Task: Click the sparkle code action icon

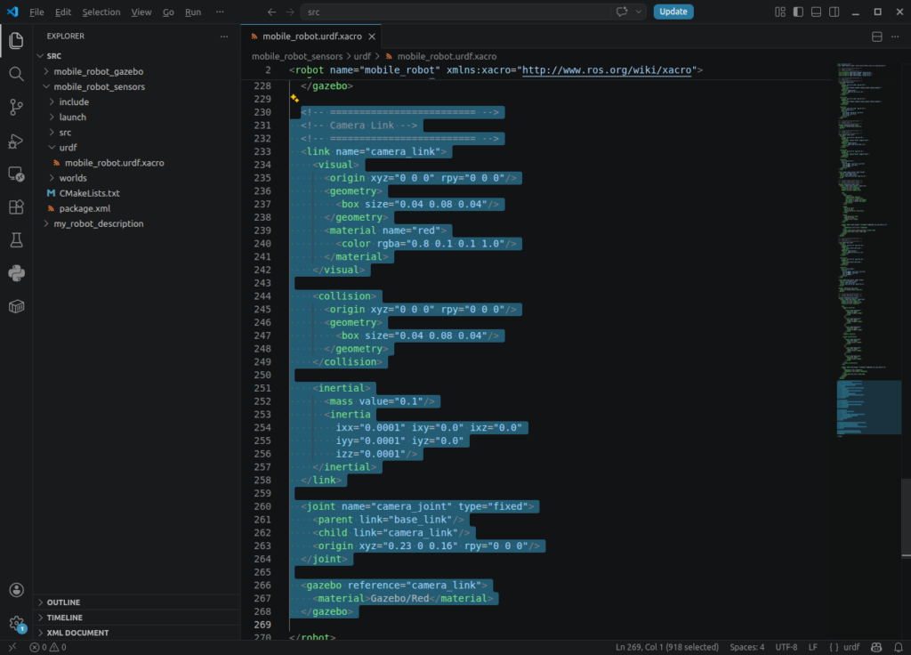Action: [x=294, y=98]
